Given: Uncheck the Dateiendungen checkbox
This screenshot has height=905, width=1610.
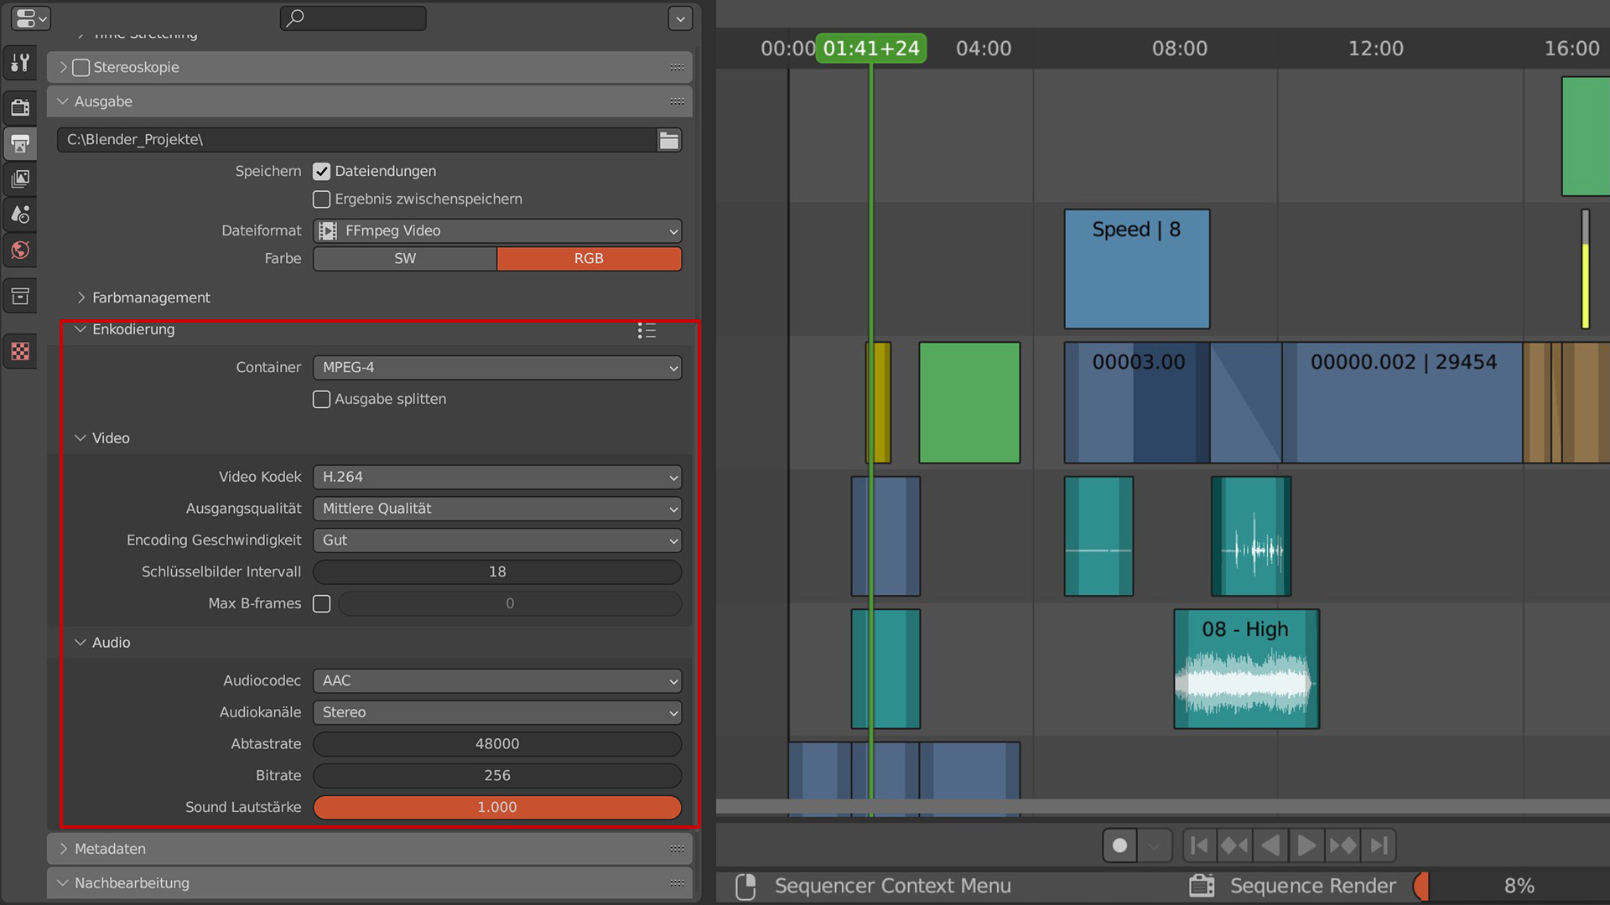Looking at the screenshot, I should pyautogui.click(x=322, y=172).
